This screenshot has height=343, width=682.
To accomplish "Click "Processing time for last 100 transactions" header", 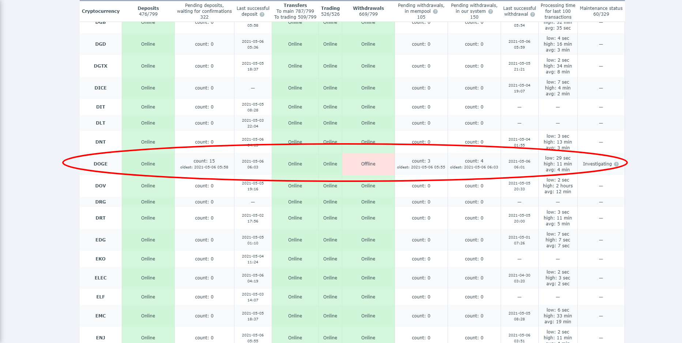I will coord(558,11).
